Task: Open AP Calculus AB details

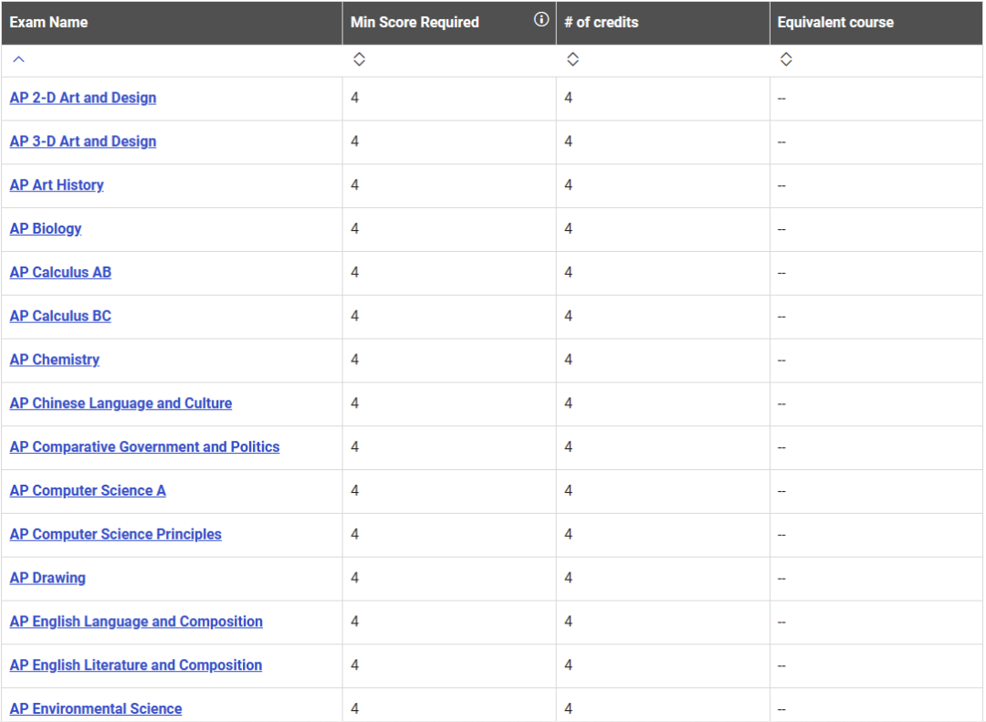Action: coord(60,272)
